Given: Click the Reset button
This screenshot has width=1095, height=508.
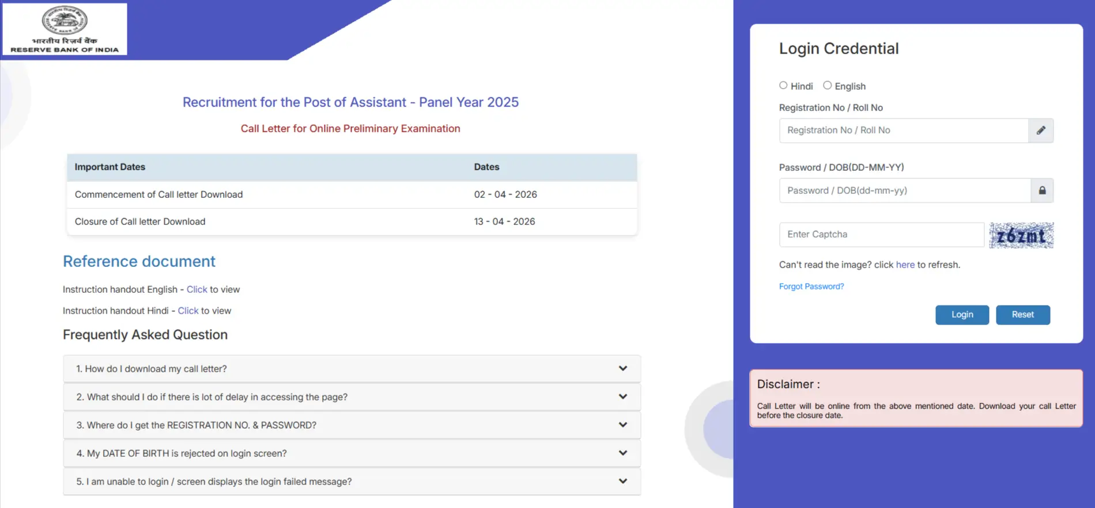Looking at the screenshot, I should click(1023, 315).
